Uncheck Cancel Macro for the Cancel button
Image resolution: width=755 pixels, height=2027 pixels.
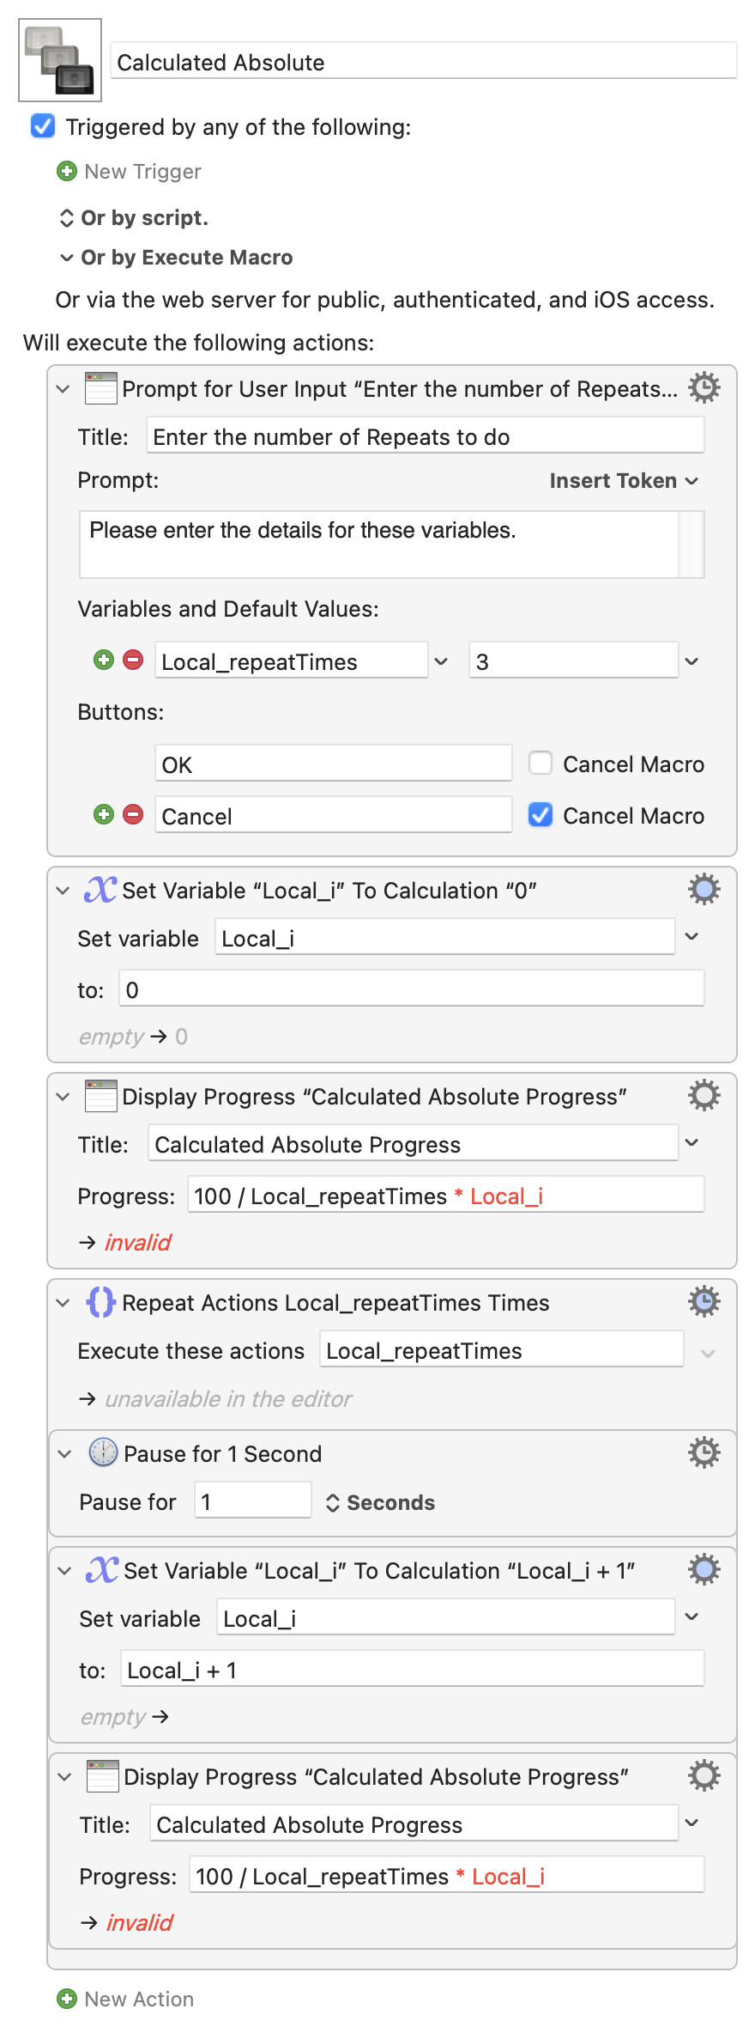541,815
